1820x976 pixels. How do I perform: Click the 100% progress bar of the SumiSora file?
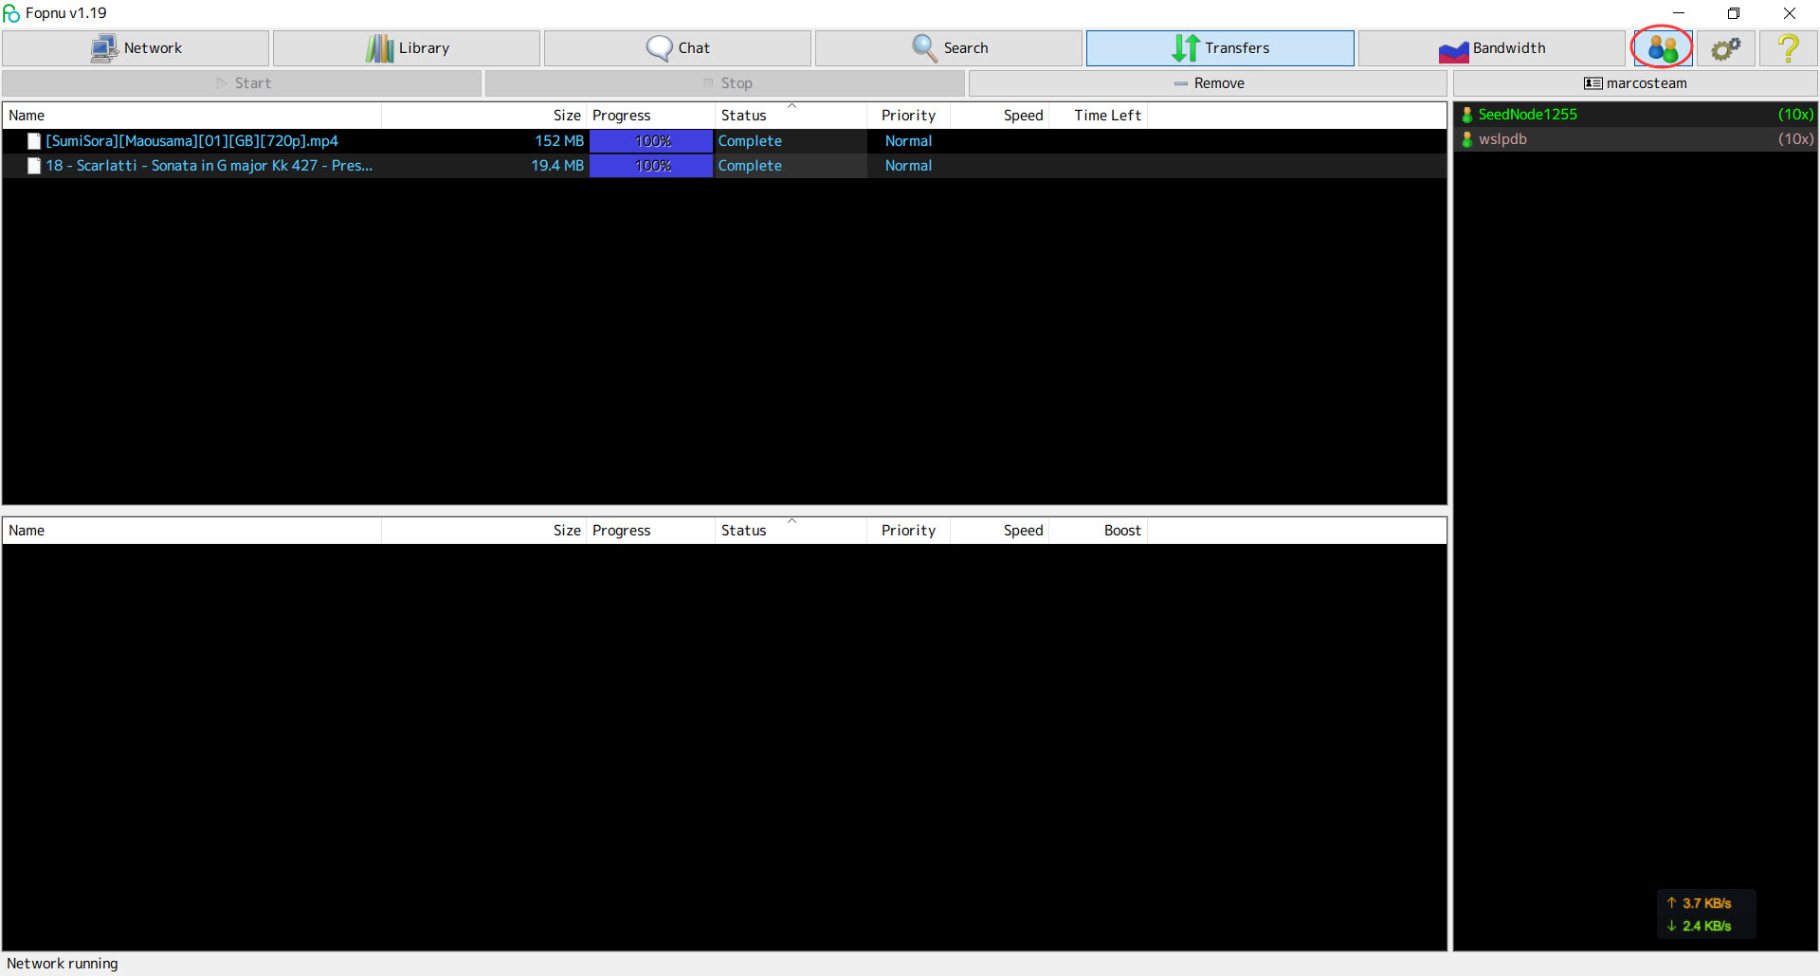coord(651,141)
